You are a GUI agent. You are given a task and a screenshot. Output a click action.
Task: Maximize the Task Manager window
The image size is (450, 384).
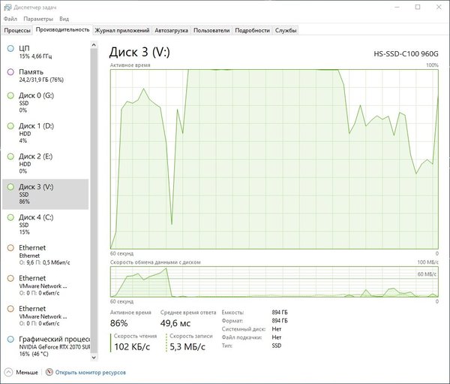click(x=418, y=8)
